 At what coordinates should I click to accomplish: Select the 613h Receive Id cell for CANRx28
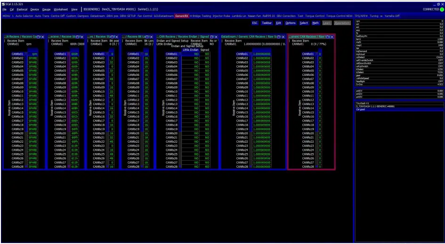pos(74,167)
